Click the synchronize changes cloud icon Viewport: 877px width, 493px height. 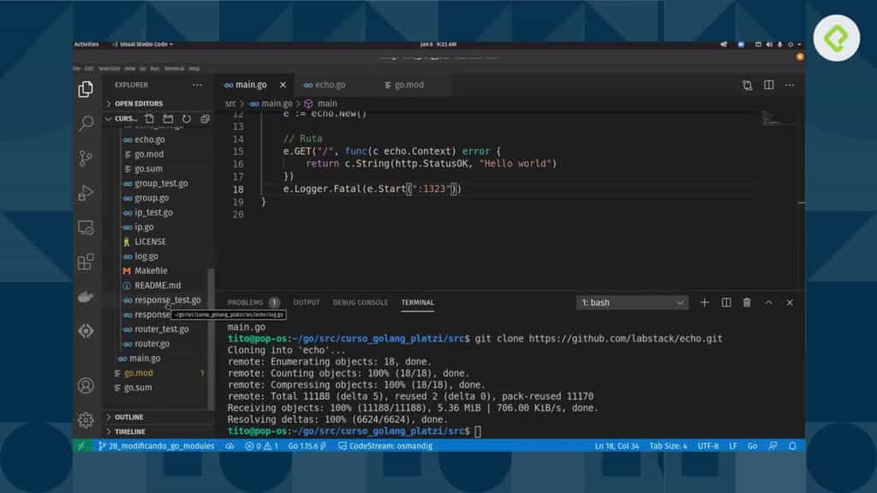tap(230, 446)
